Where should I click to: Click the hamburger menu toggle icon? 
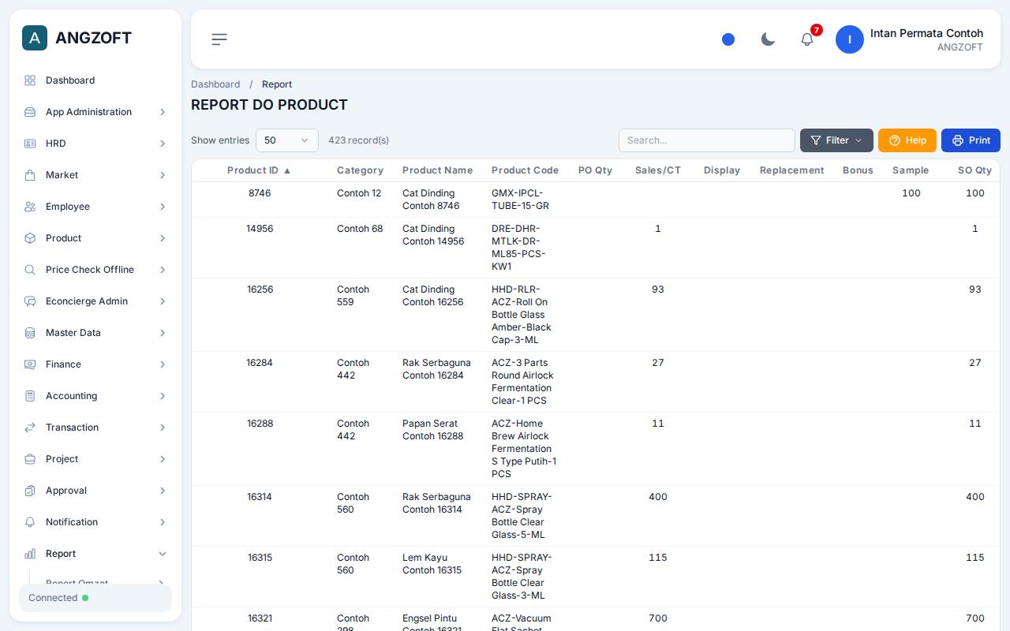coord(219,39)
